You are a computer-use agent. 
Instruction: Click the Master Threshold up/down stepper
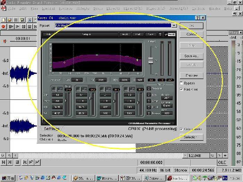pos(149,88)
